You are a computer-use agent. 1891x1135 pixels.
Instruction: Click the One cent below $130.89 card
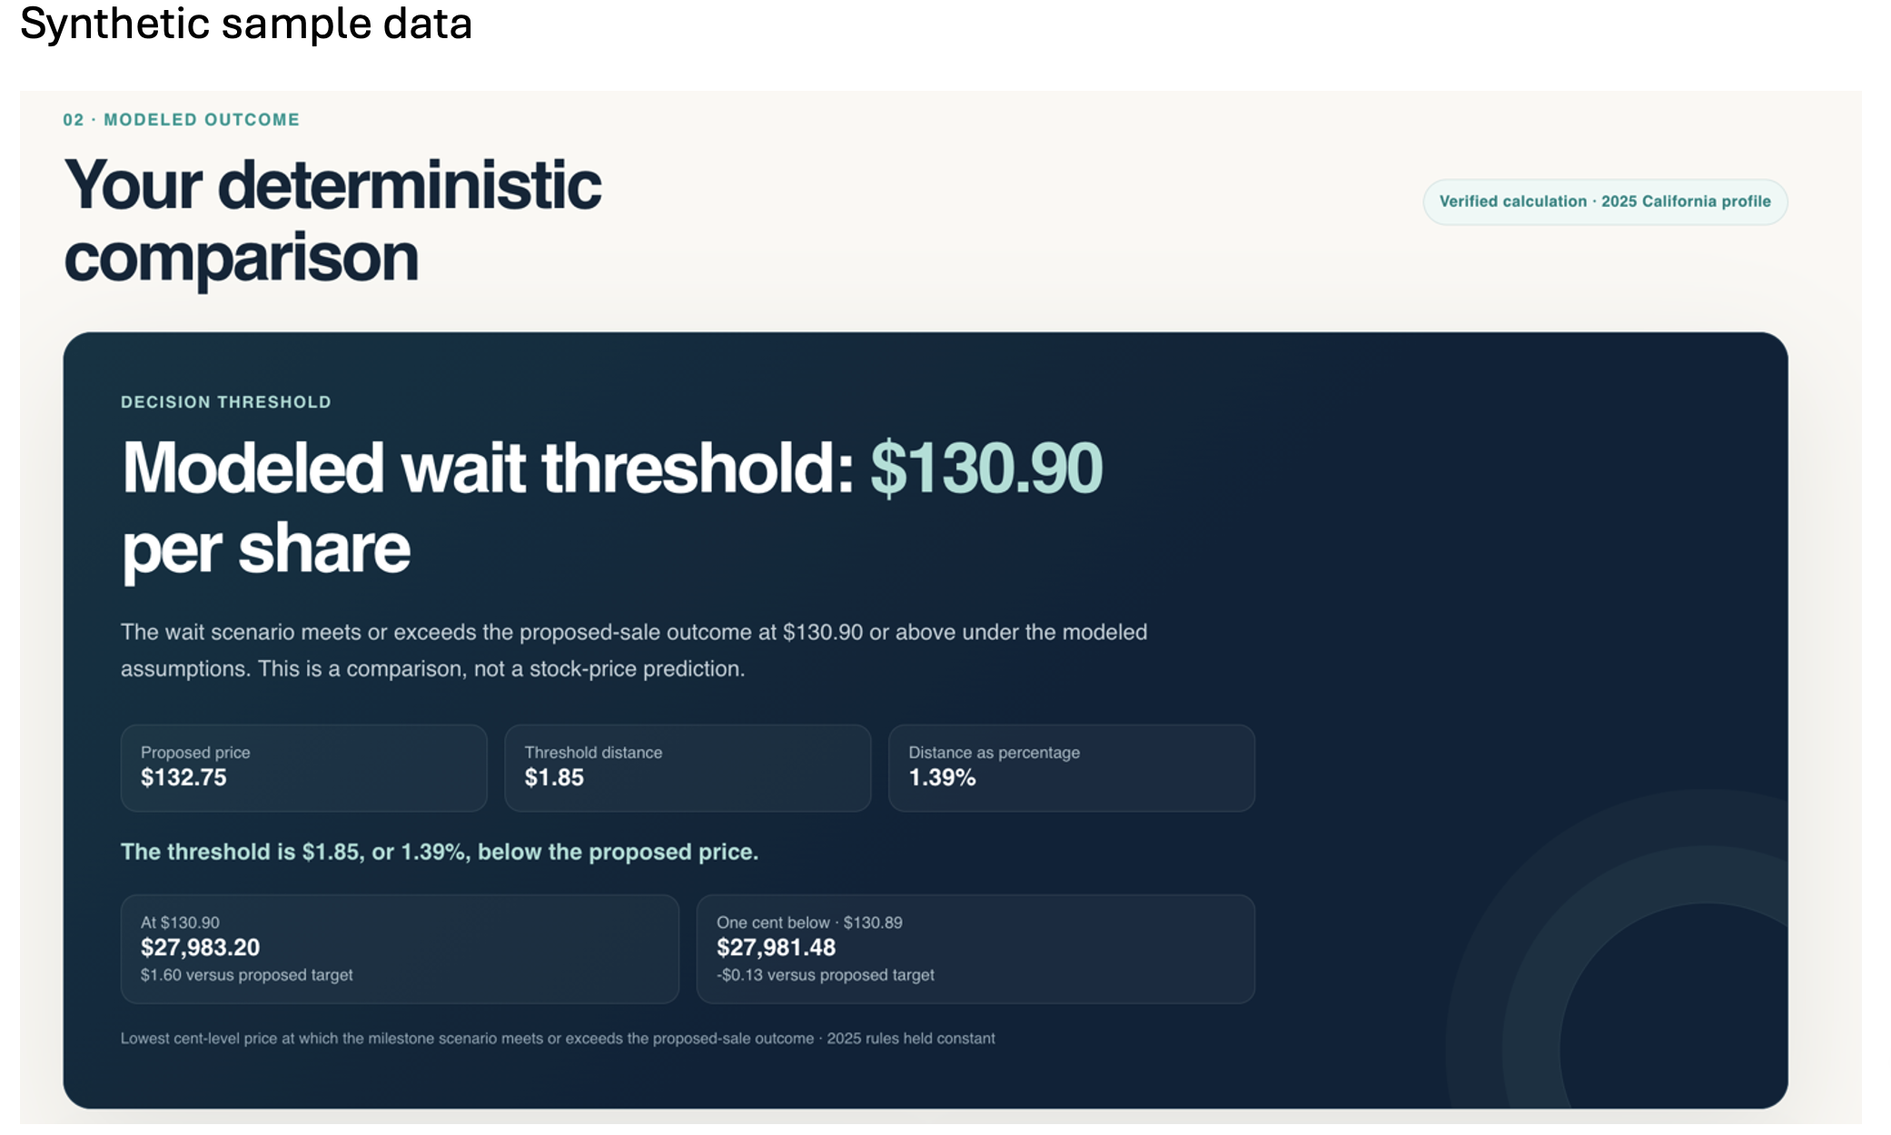tap(975, 949)
